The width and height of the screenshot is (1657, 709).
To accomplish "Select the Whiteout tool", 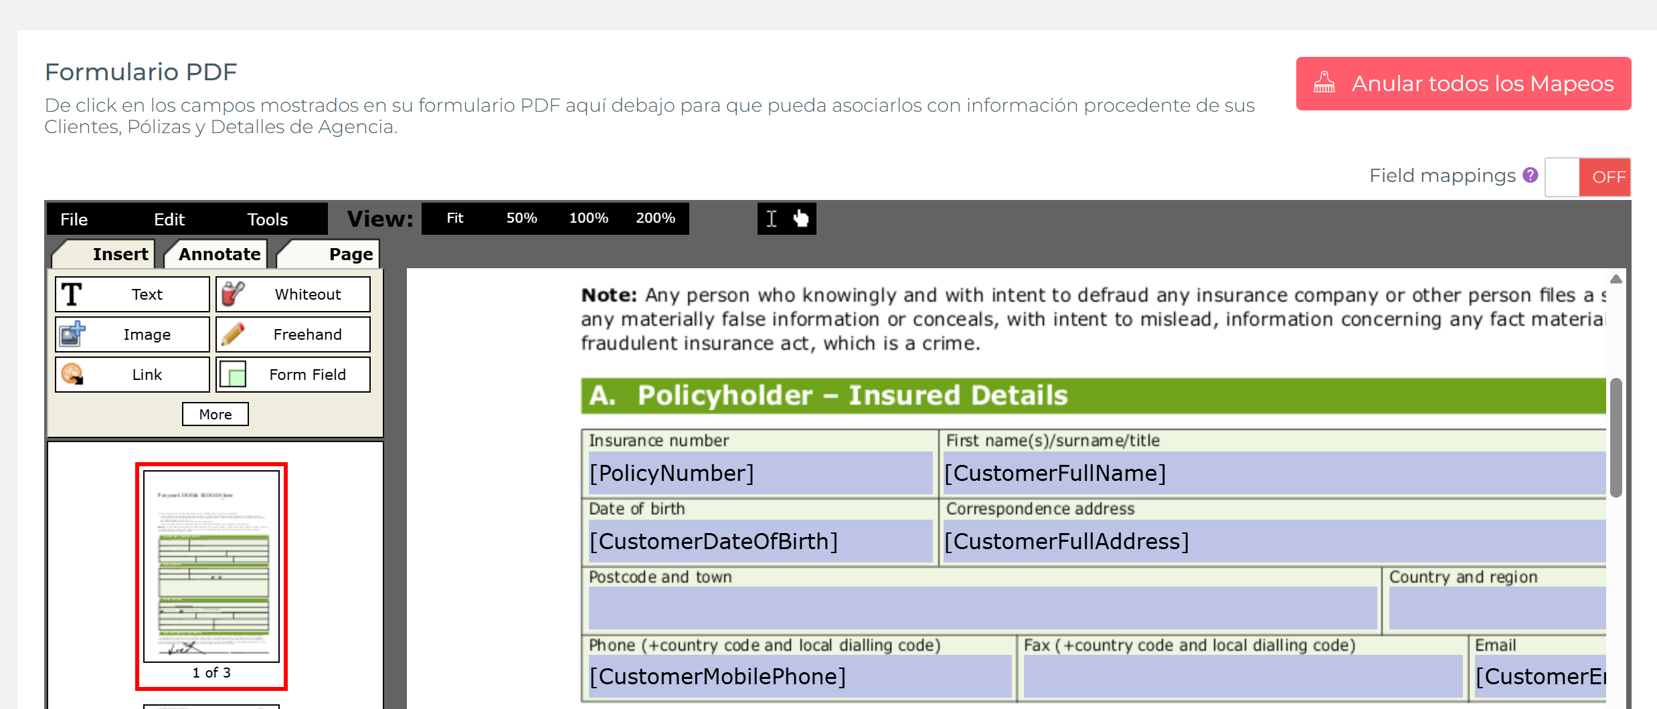I will pyautogui.click(x=292, y=294).
